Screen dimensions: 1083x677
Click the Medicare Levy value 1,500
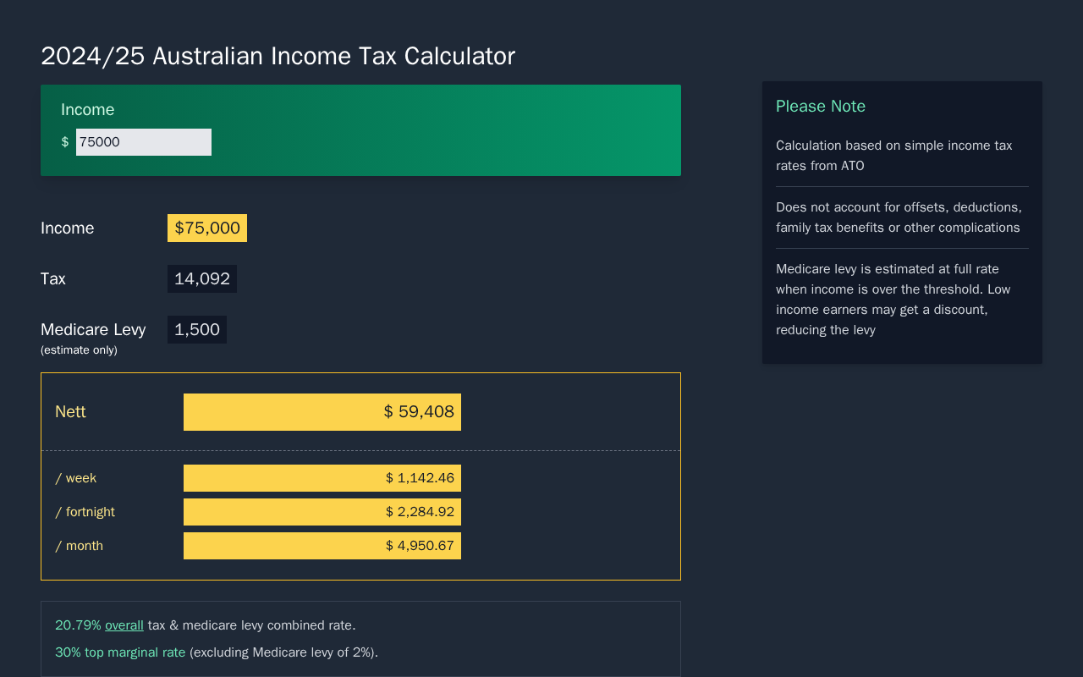197,330
